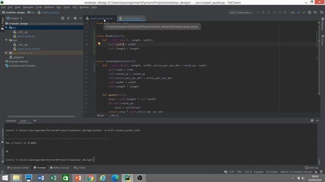325x182 pixels.
Task: Click the Add Configuration button
Action: click(x=241, y=12)
